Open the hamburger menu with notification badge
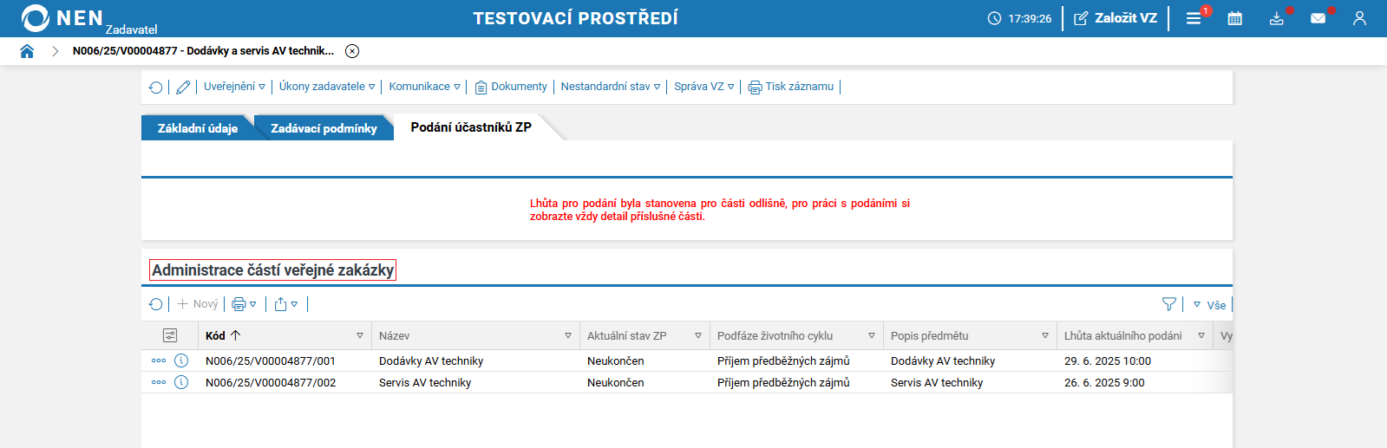This screenshot has height=448, width=1387. [x=1194, y=18]
